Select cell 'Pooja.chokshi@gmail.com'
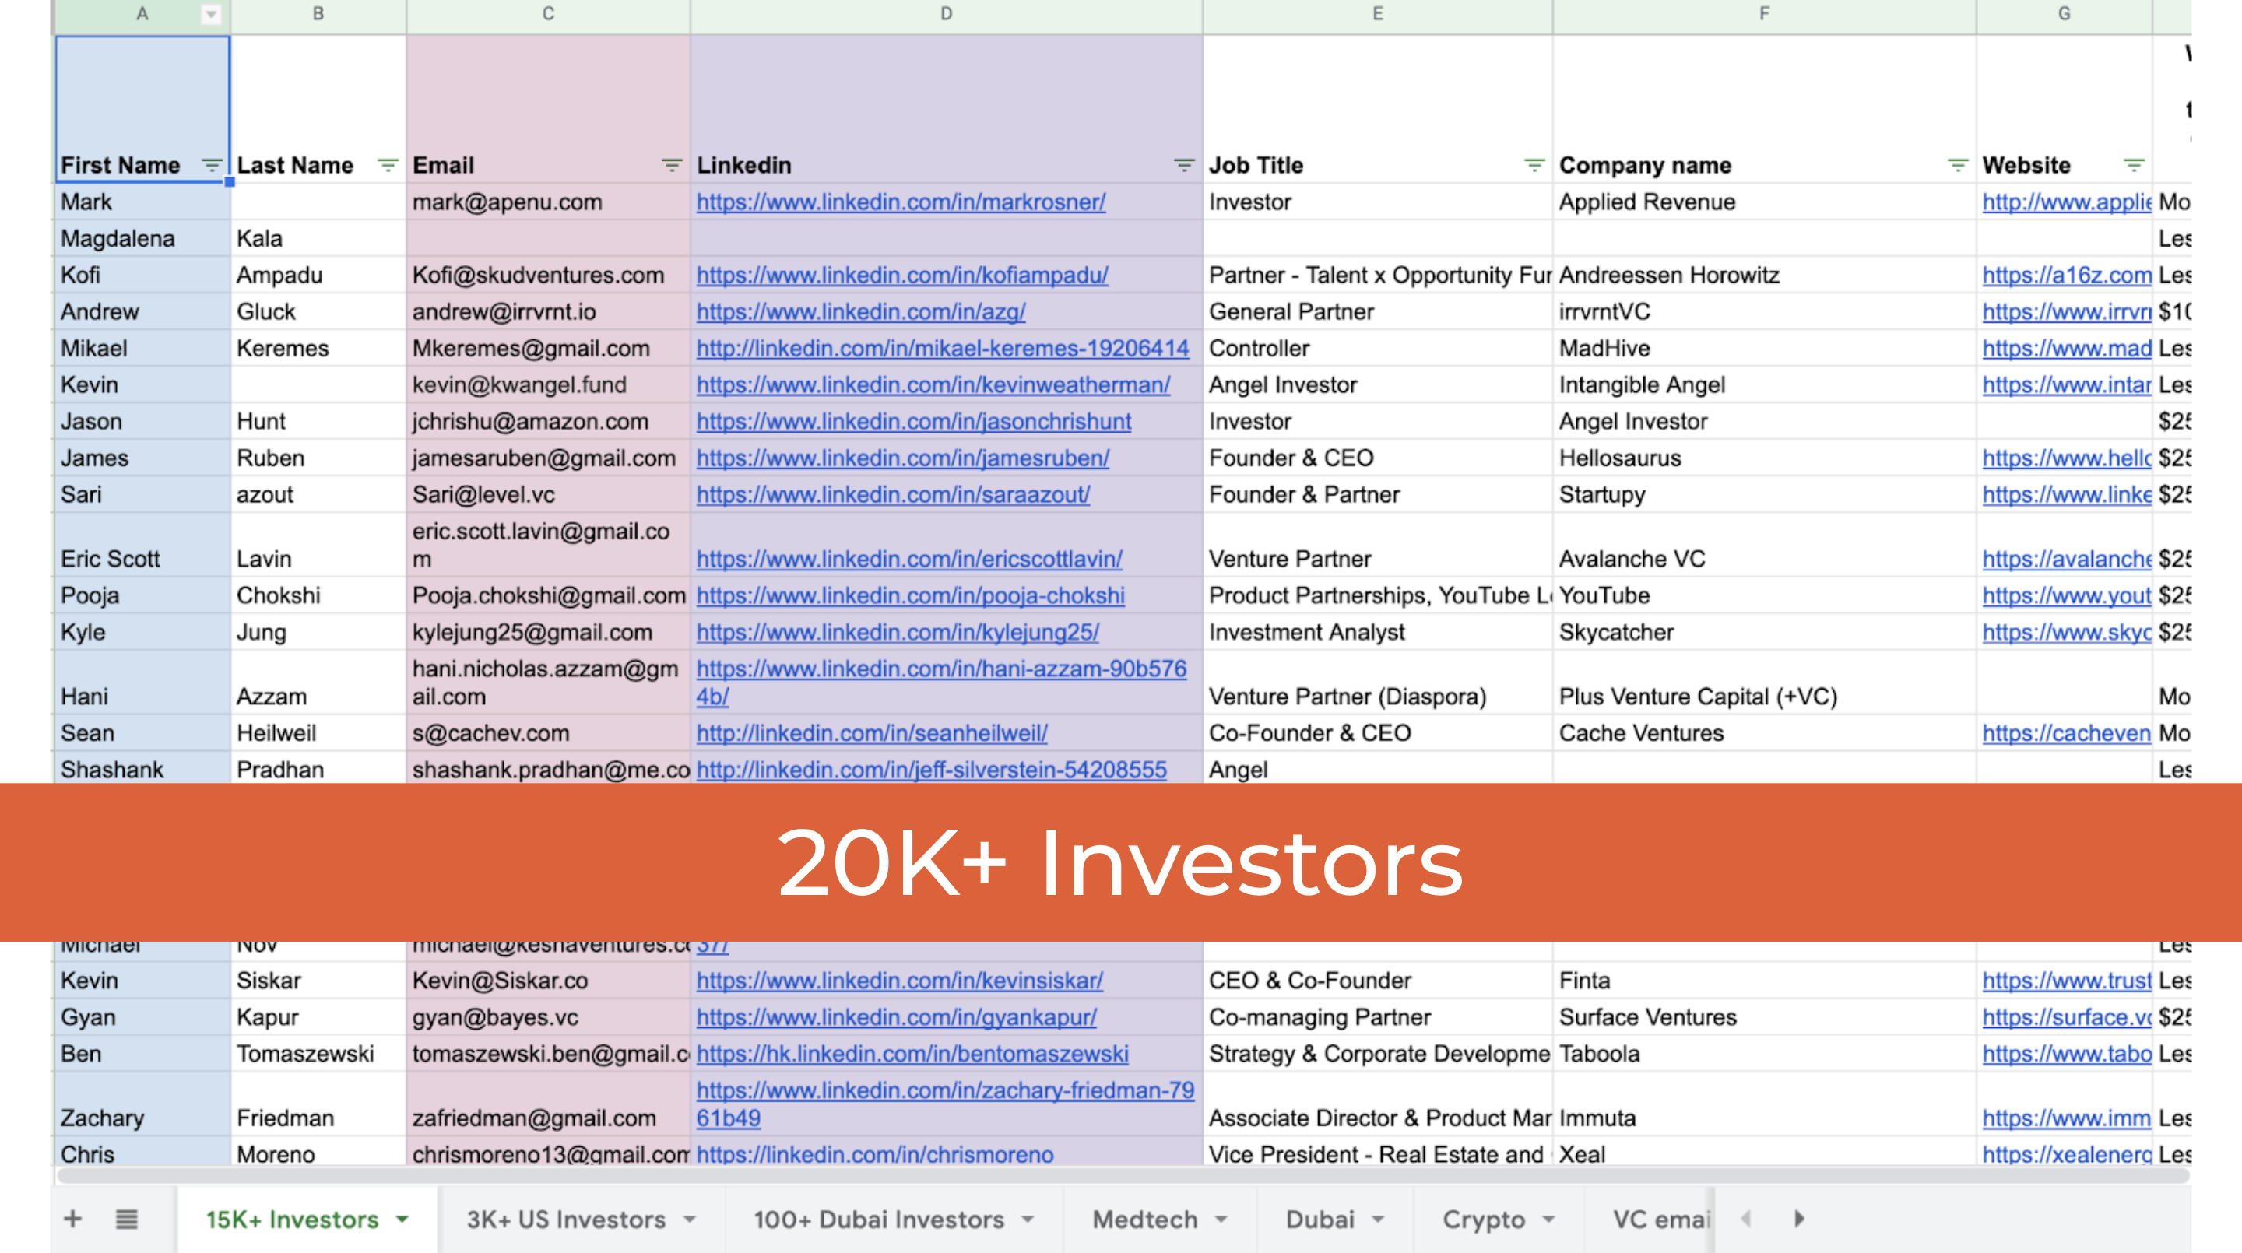 tap(548, 595)
